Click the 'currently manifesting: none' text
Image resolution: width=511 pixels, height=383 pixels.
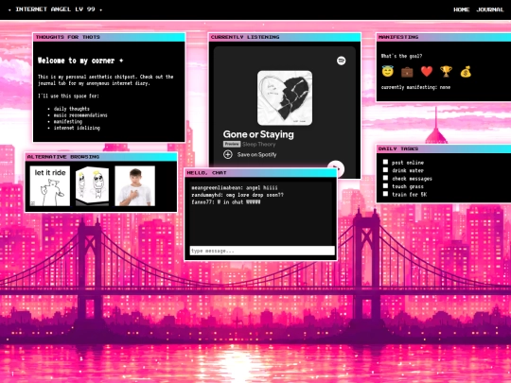415,87
